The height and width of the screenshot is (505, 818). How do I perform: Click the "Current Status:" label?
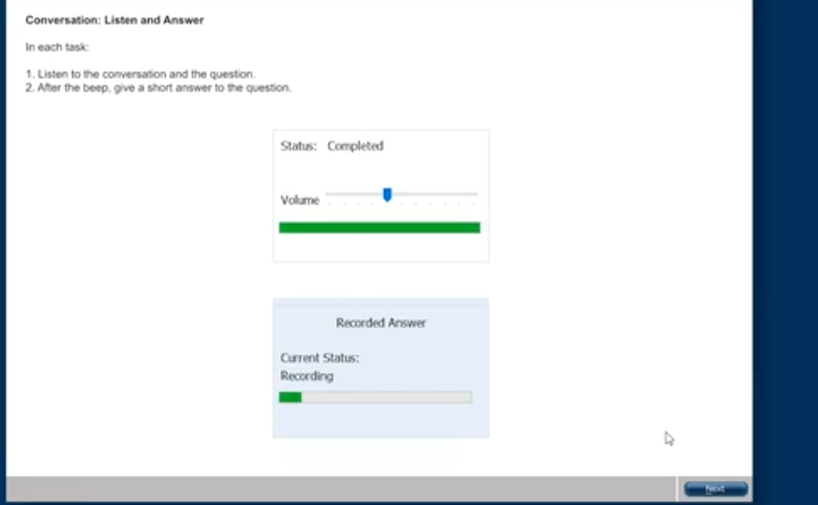point(320,358)
